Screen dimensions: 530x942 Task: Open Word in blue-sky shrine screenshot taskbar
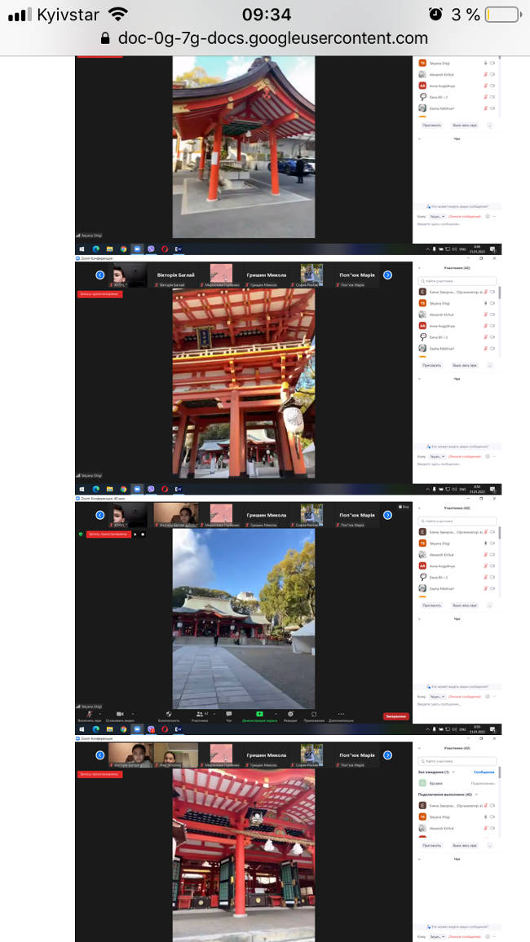tap(179, 729)
